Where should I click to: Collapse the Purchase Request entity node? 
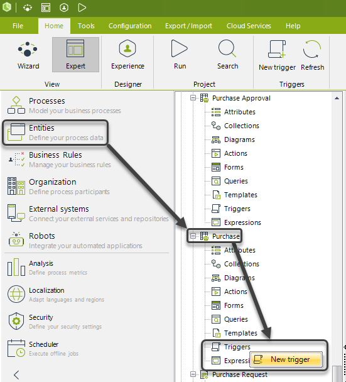coord(193,374)
